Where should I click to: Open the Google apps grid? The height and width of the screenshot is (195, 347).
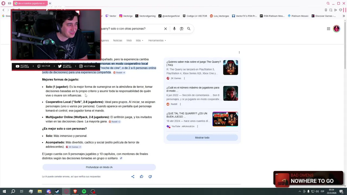(x=328, y=29)
